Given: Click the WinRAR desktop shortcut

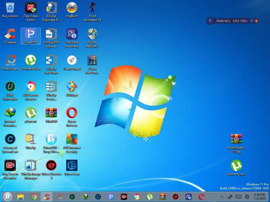Looking at the screenshot, I should (x=51, y=115).
